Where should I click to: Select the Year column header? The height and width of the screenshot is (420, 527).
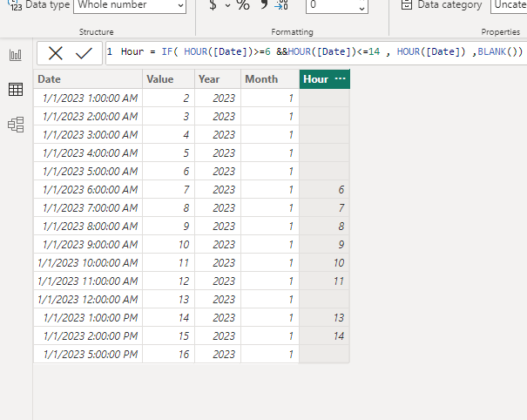click(218, 79)
